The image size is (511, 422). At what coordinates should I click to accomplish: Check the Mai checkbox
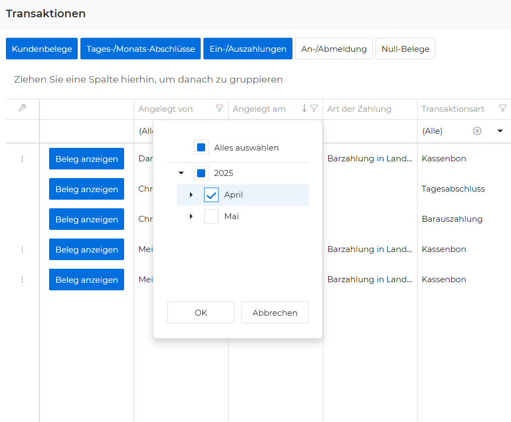coord(211,216)
